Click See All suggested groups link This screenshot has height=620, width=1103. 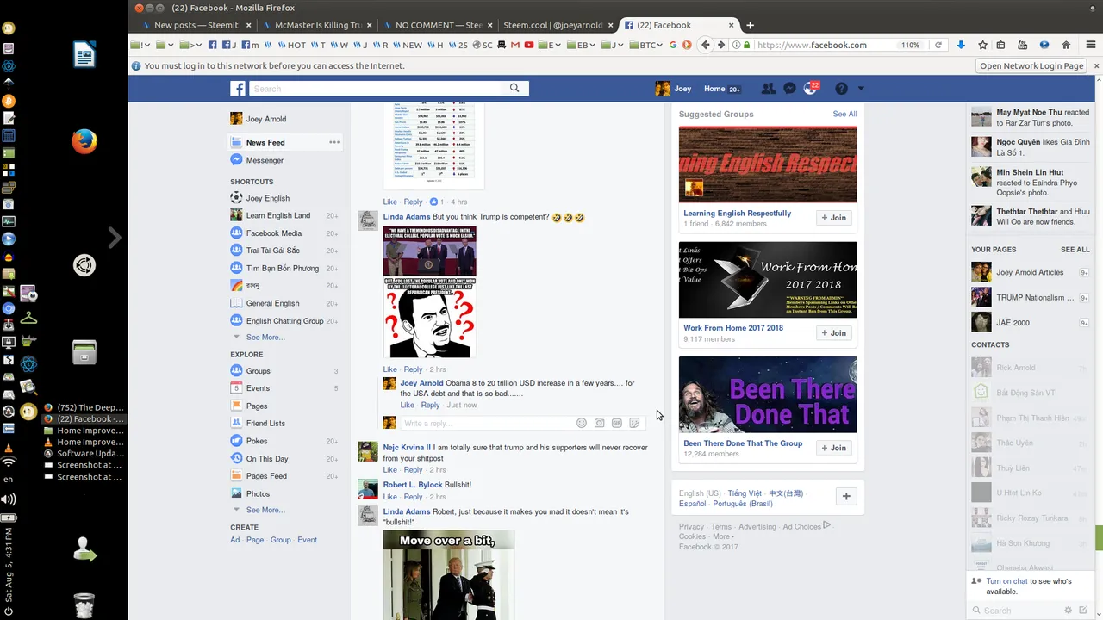tap(844, 114)
